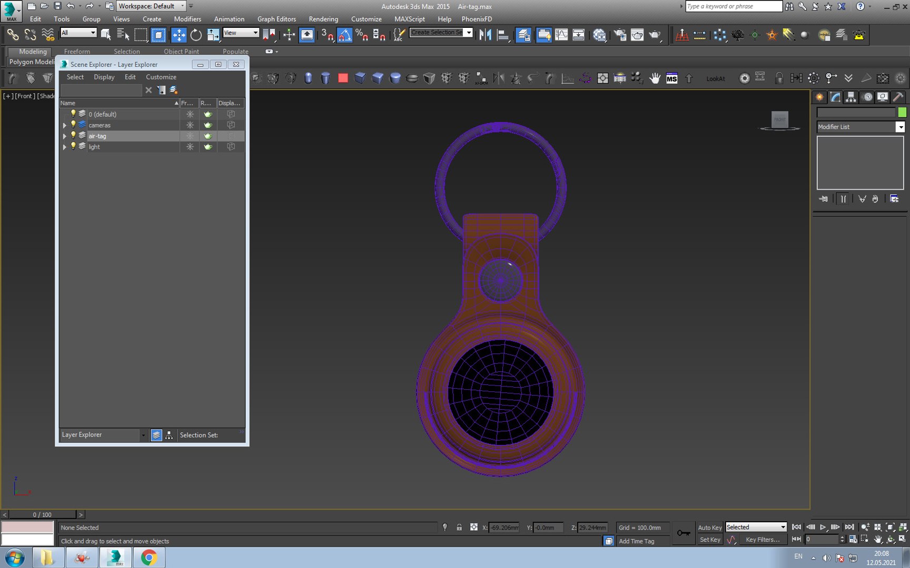Click the Auto Key button
The image size is (910, 568).
(x=709, y=528)
